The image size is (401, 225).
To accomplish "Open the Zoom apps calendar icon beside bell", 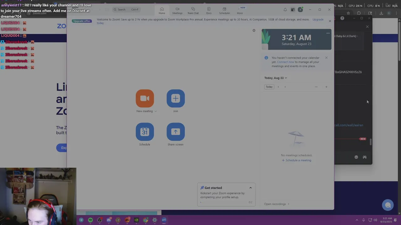I will (293, 10).
